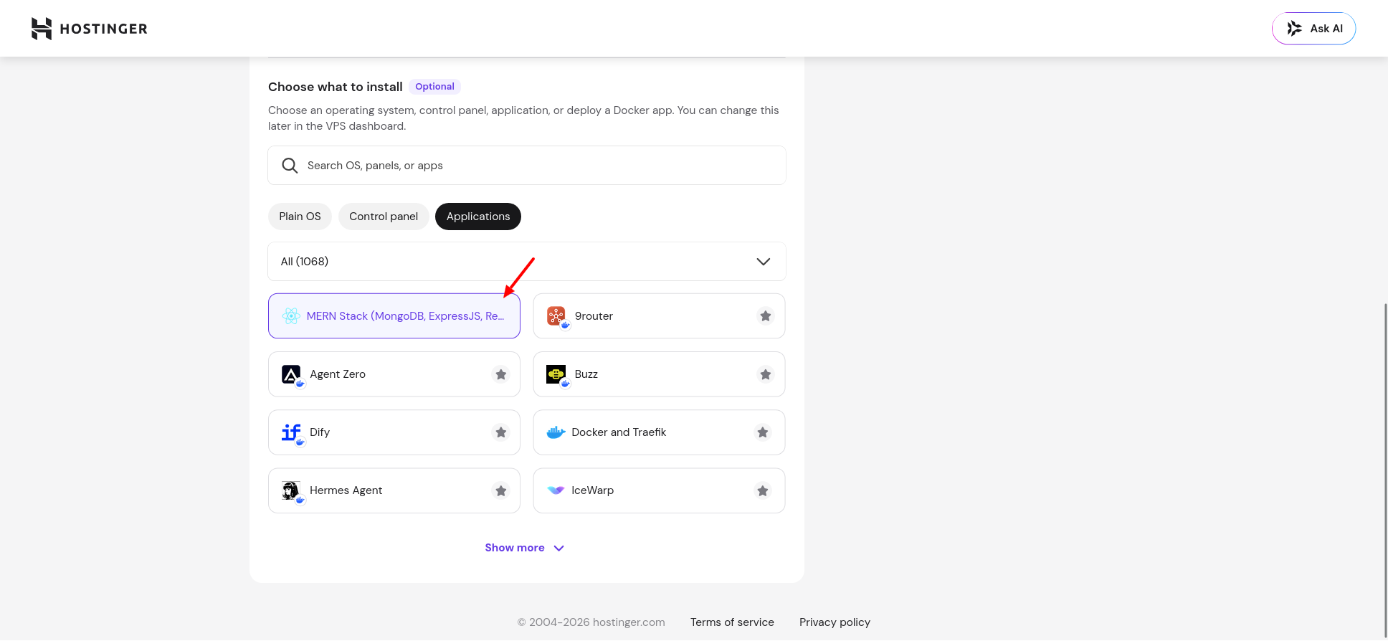The width and height of the screenshot is (1388, 641).
Task: Click the search magnifier icon
Action: 290,166
